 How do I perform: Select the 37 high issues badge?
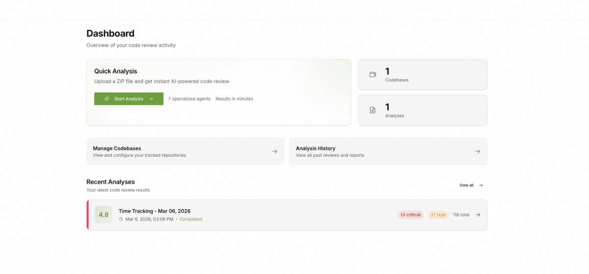click(x=438, y=215)
